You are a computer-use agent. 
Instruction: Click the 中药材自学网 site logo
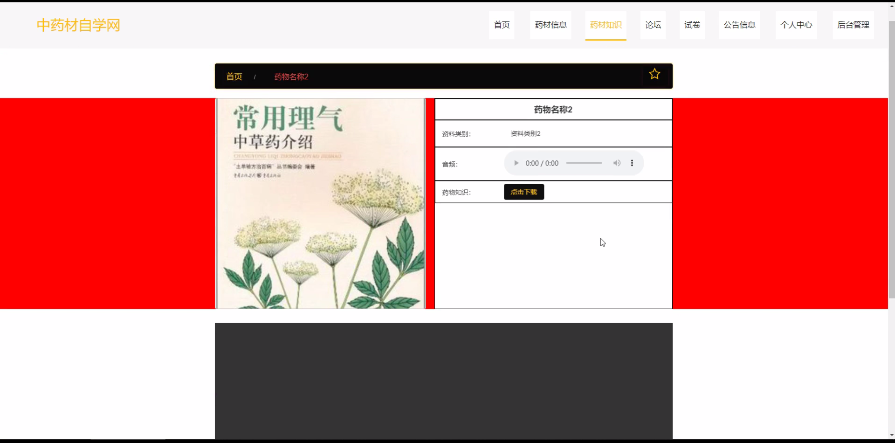click(78, 25)
